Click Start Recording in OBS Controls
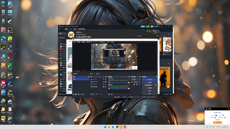The width and height of the screenshot is (230, 129). click(149, 82)
